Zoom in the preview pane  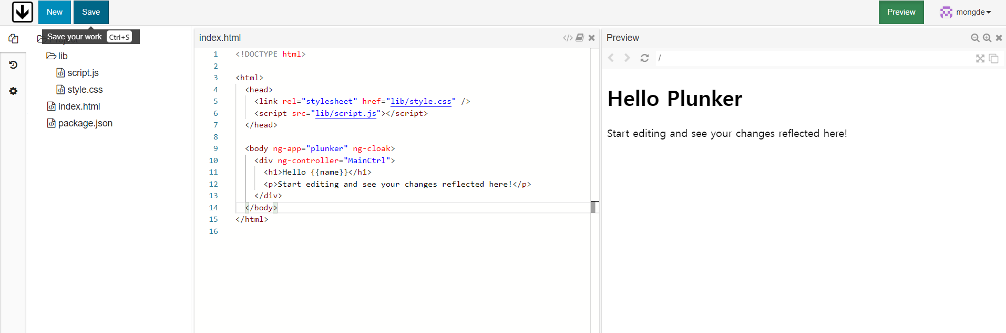pos(987,38)
